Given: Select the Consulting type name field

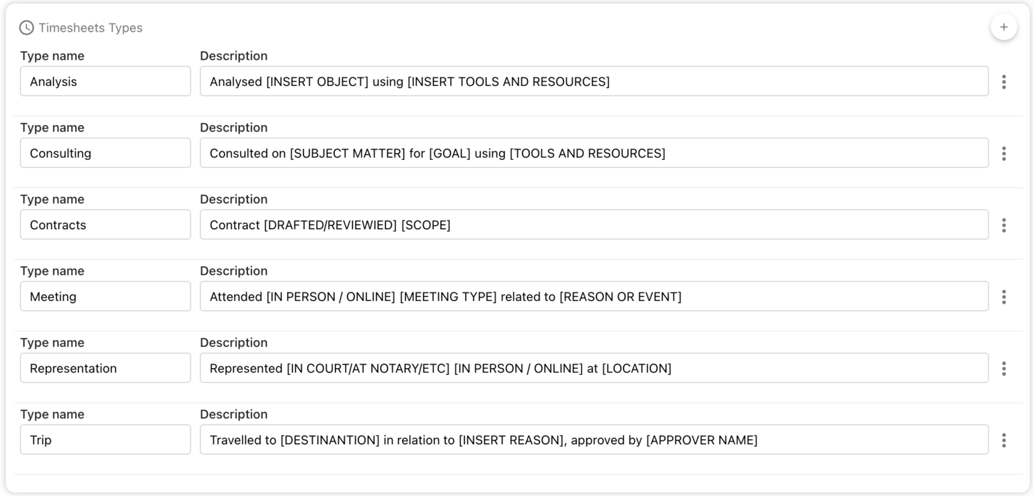Looking at the screenshot, I should (105, 153).
